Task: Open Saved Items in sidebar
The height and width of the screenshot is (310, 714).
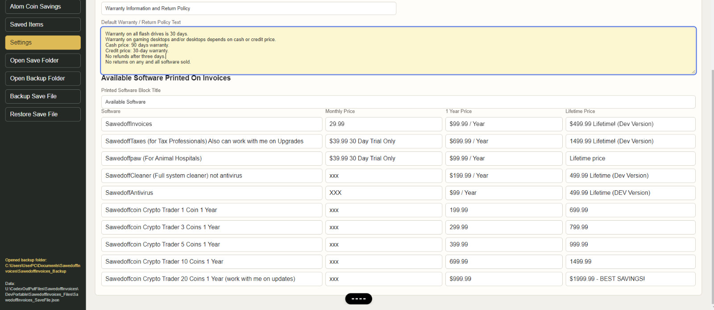Action: pyautogui.click(x=43, y=25)
